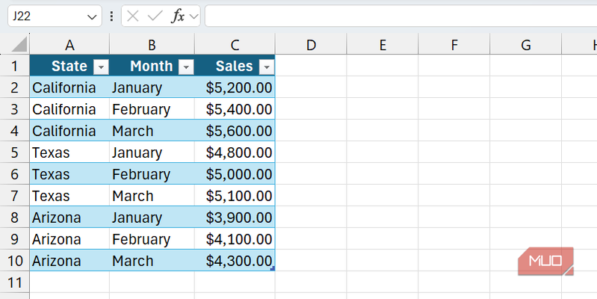The width and height of the screenshot is (597, 299).
Task: Click the Enter checkmark icon in formula bar
Action: [155, 16]
